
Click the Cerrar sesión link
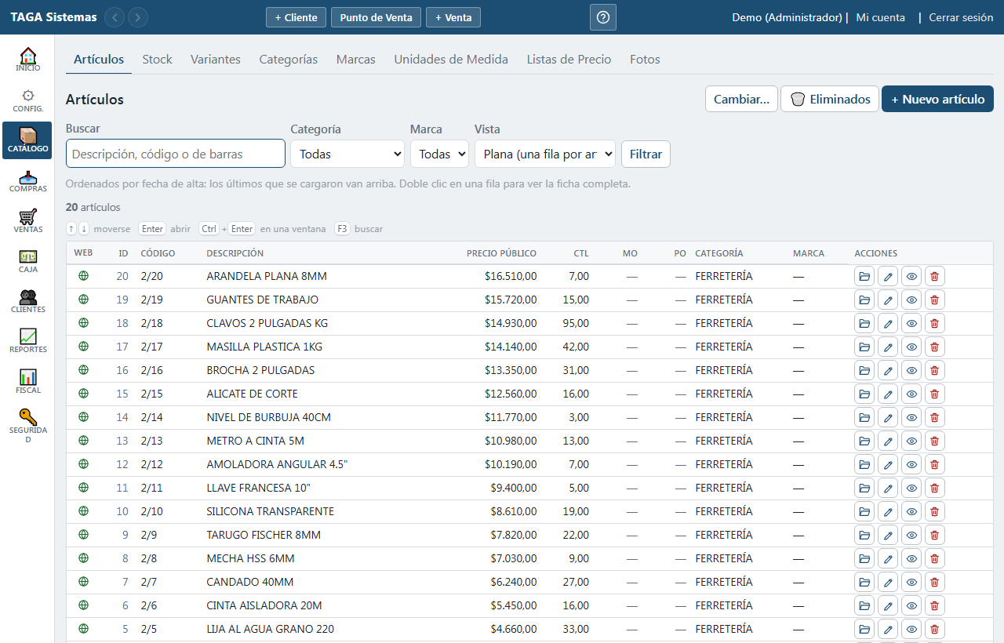[x=961, y=17]
